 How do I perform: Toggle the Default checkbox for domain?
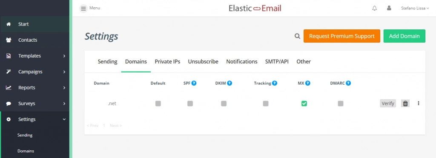[x=158, y=103]
